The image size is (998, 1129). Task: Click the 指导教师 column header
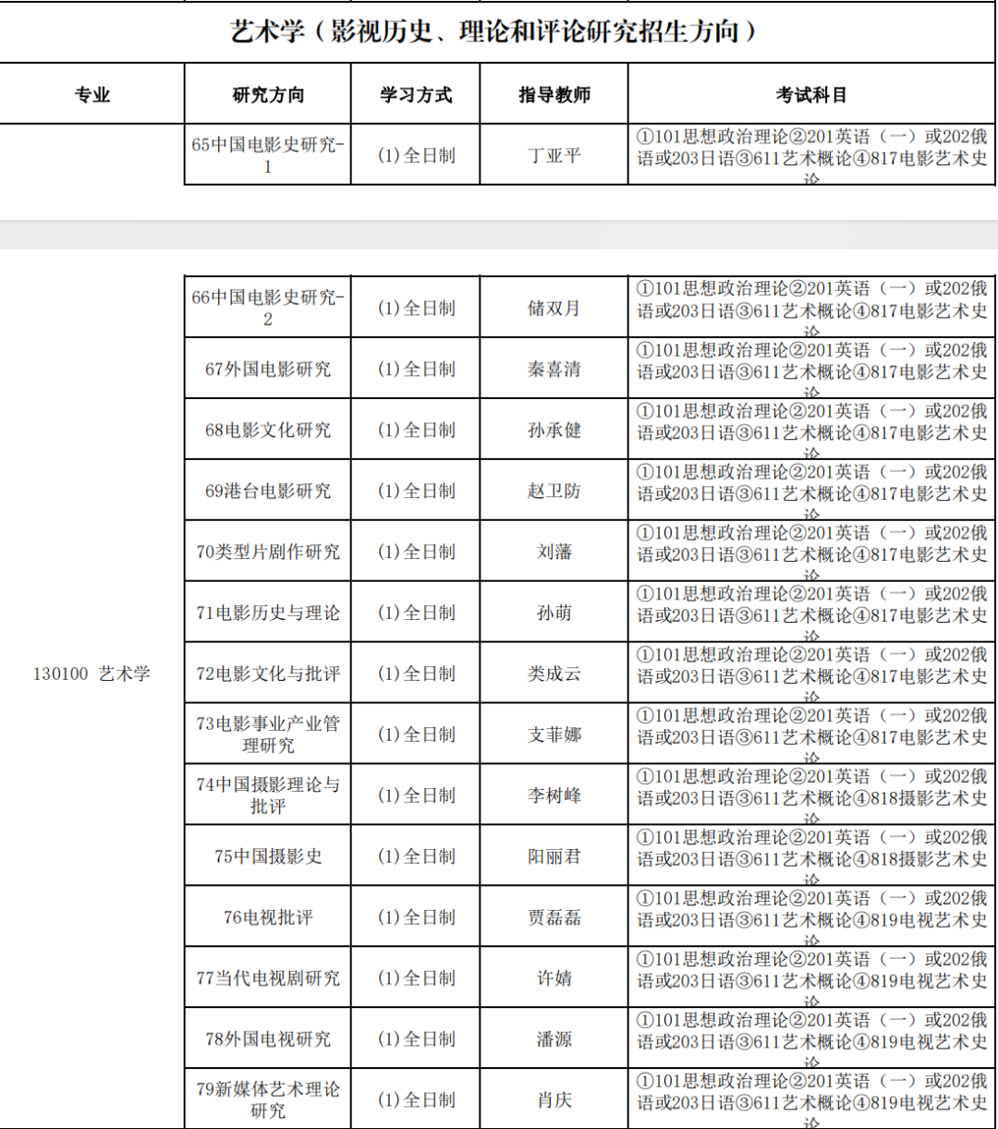[554, 94]
